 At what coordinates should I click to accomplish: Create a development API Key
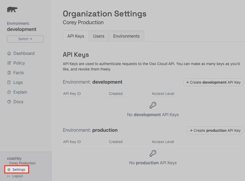click(x=213, y=82)
